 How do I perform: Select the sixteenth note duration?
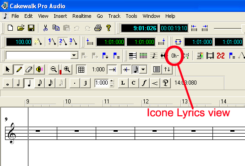50,83
